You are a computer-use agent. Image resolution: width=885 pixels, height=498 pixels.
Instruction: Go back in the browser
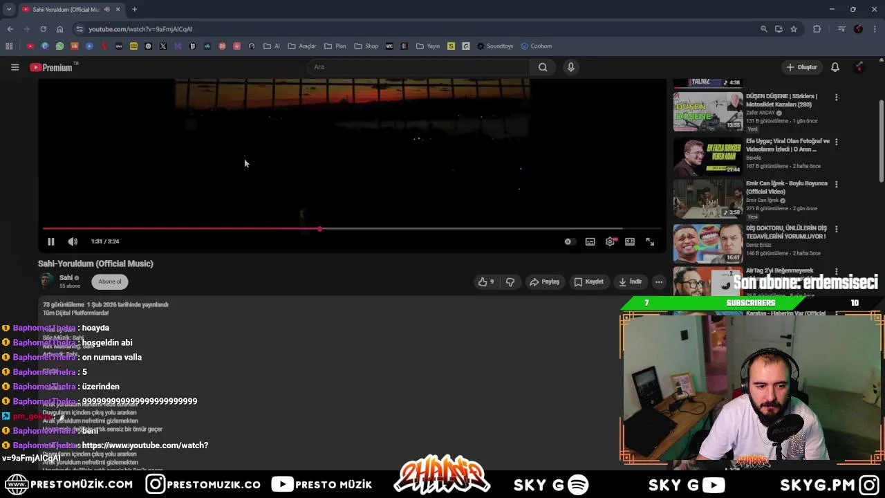point(10,29)
